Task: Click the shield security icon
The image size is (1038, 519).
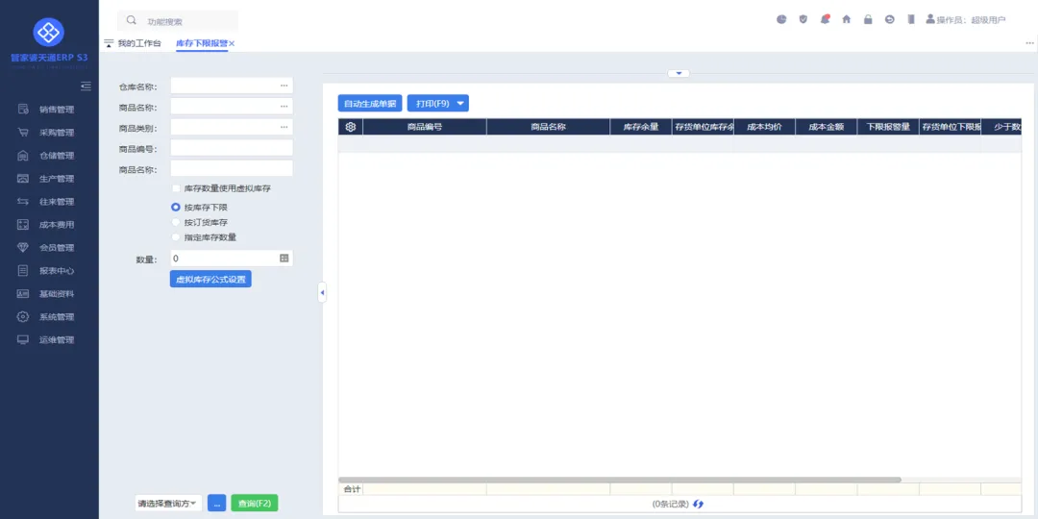Action: (803, 19)
